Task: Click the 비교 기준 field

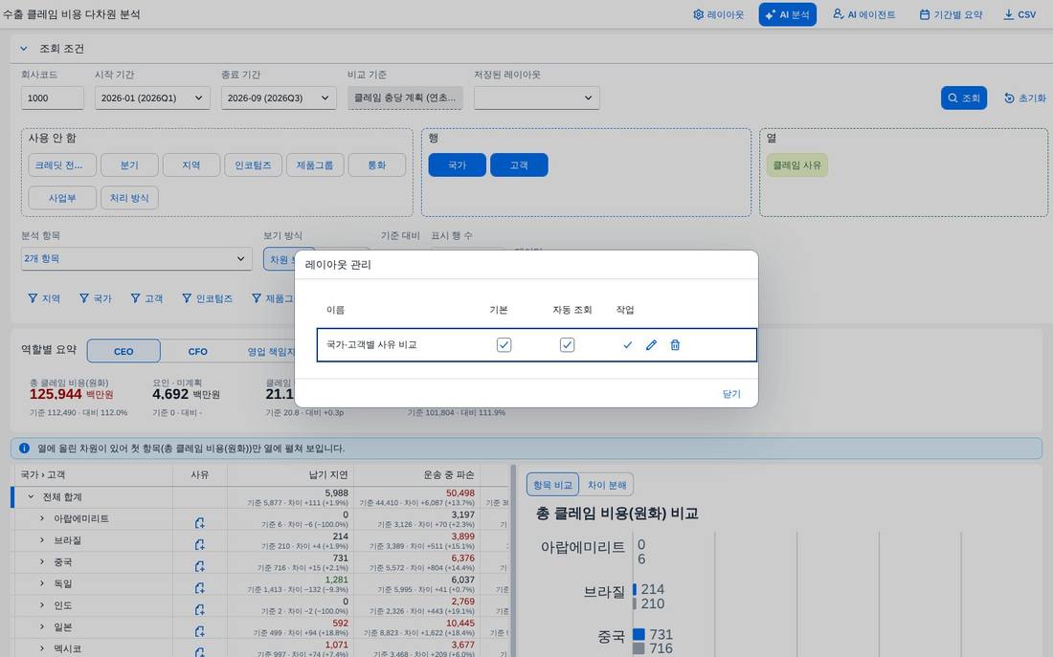Action: 405,98
